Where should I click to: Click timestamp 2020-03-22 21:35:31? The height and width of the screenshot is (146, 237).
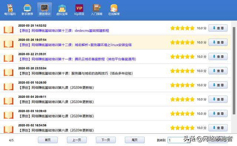32,54
